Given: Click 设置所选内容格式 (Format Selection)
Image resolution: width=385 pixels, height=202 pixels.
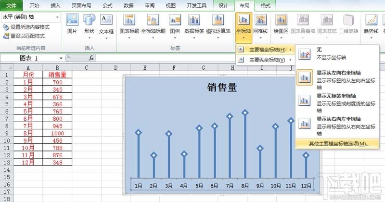Looking at the screenshot, I should [x=26, y=27].
